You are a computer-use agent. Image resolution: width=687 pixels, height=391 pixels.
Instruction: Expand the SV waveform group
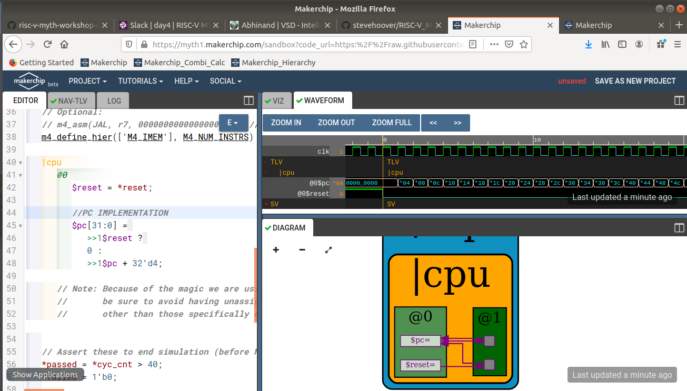(266, 204)
